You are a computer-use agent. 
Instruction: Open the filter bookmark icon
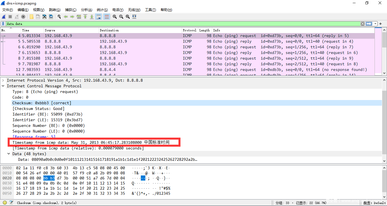3,24
